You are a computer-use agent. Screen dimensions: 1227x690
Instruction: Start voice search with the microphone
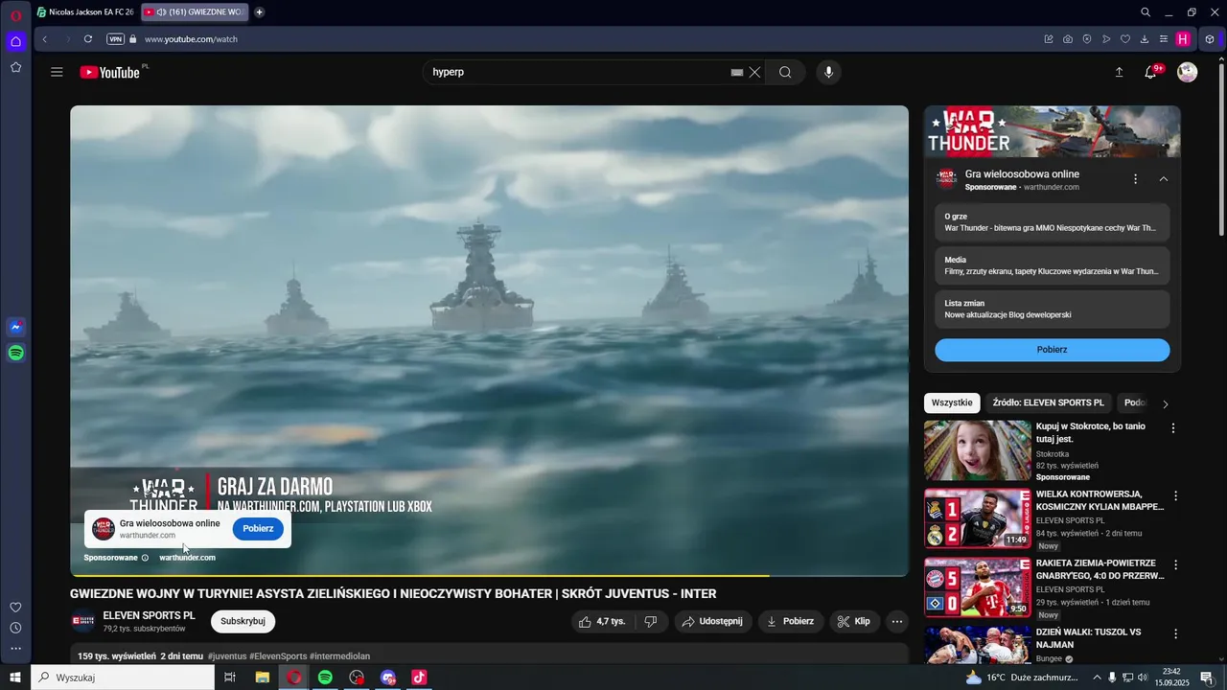tap(829, 72)
